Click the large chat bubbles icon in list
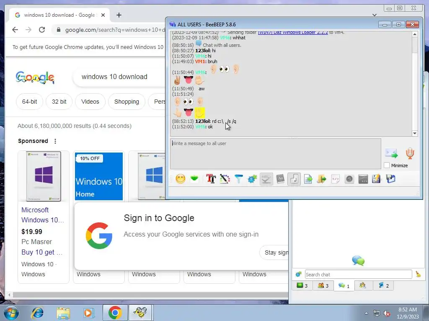 (x=359, y=261)
